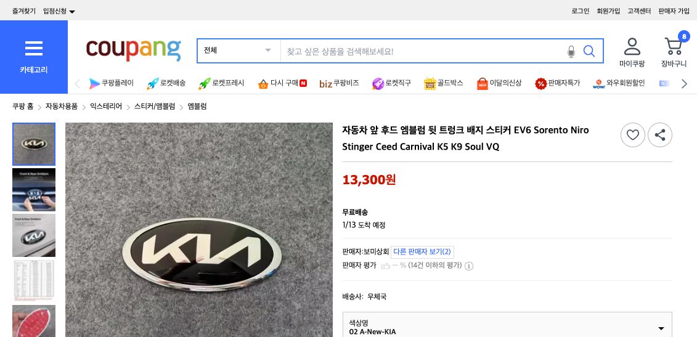Go to 자동차용품 breadcrumb

(62, 106)
